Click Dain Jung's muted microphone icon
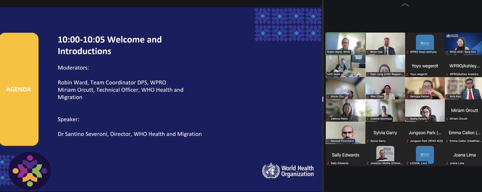Image resolution: width=482 pixels, height=192 pixels. click(x=368, y=74)
